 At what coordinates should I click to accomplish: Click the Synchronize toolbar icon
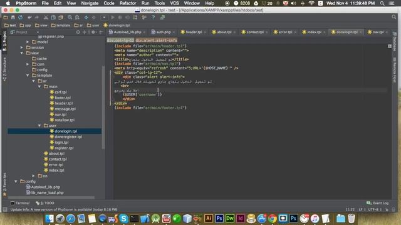click(x=20, y=17)
